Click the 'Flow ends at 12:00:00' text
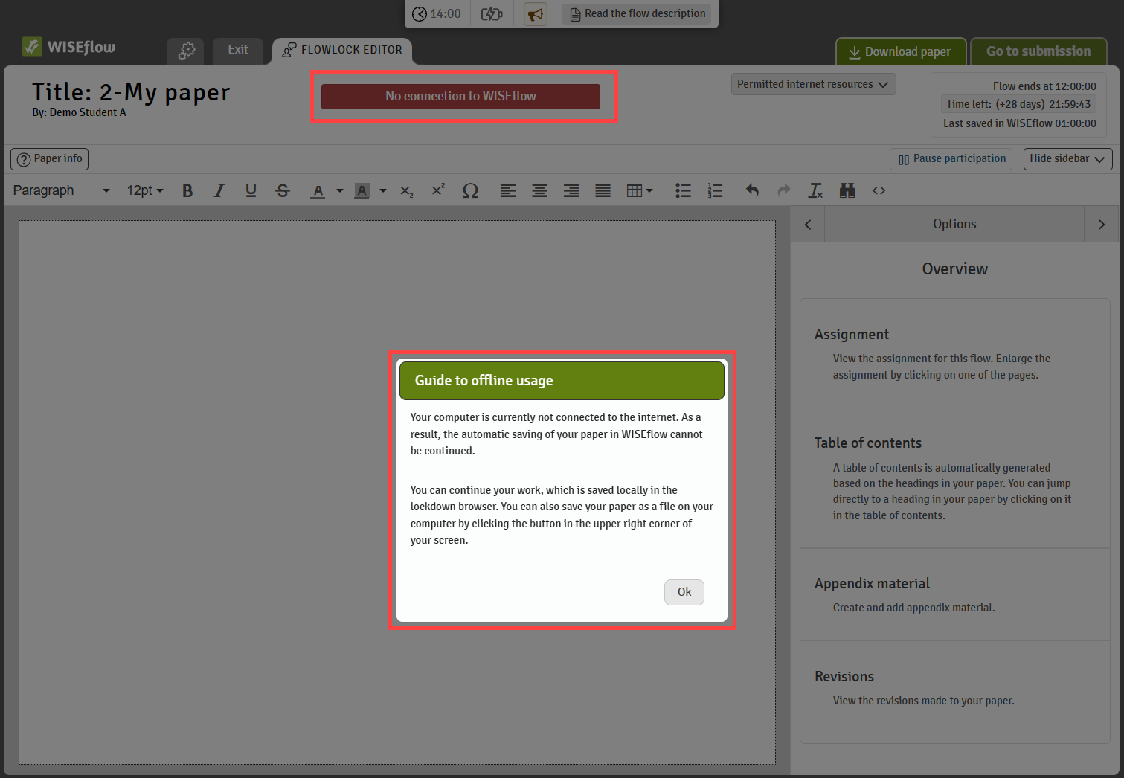Image resolution: width=1124 pixels, height=778 pixels. point(1044,86)
